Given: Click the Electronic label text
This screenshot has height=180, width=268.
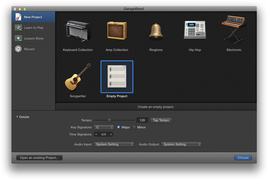Looking at the screenshot, I should coord(234,50).
